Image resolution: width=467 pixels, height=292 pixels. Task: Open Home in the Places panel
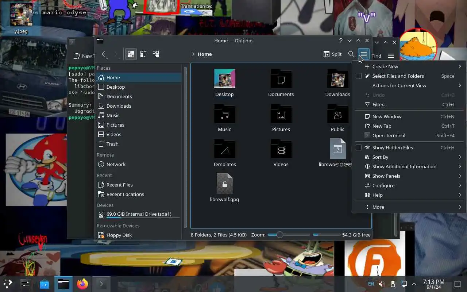coord(139,77)
